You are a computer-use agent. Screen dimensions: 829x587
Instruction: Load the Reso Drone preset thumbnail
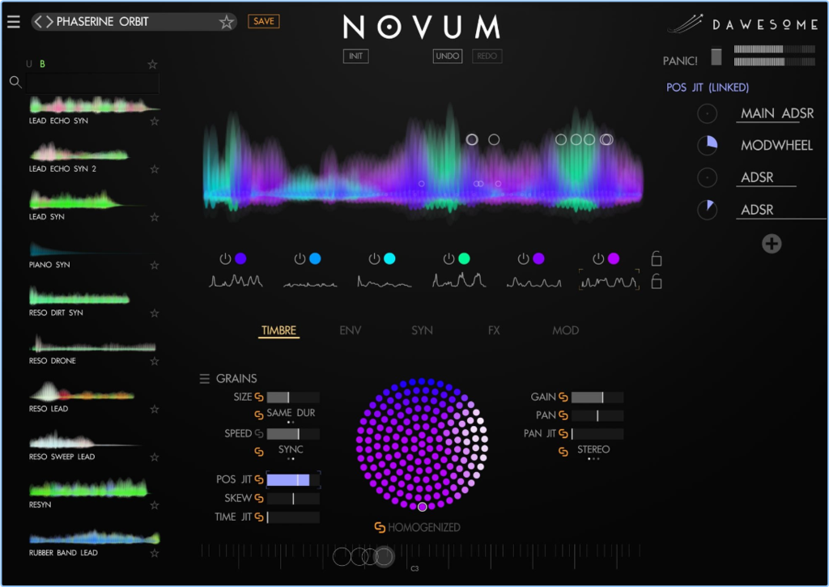point(93,344)
